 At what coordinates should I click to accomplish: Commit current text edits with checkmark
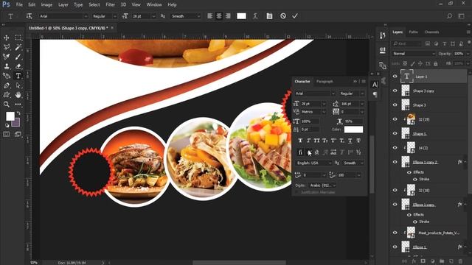tap(295, 16)
